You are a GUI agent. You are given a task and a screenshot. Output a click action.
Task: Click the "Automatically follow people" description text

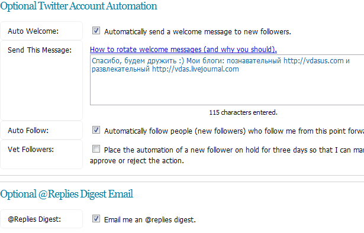pos(234,131)
